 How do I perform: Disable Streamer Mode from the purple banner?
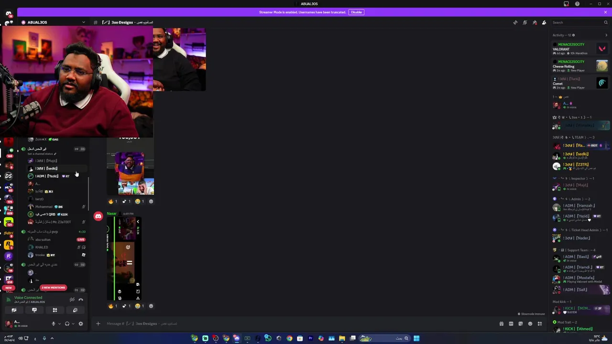[x=356, y=12]
